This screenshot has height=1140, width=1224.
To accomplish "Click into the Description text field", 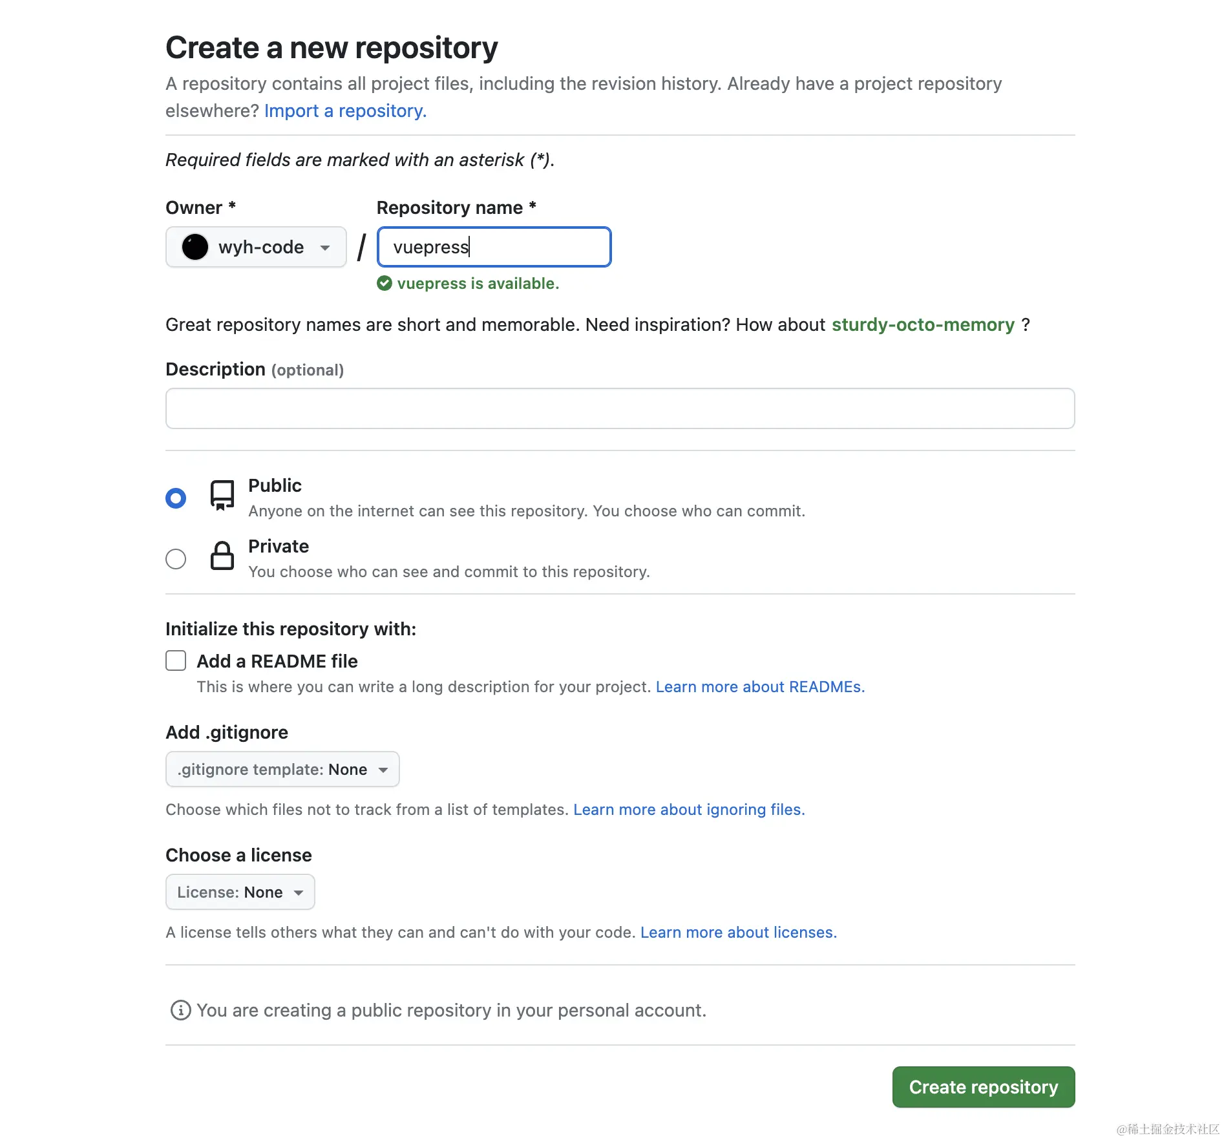I will pos(620,408).
